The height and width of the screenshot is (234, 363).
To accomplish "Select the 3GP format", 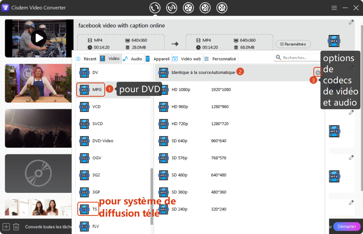I will point(113,192).
